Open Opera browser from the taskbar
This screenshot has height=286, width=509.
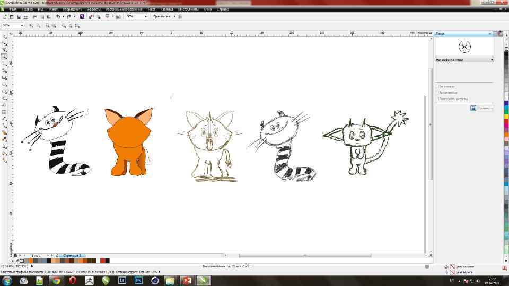[73, 281]
